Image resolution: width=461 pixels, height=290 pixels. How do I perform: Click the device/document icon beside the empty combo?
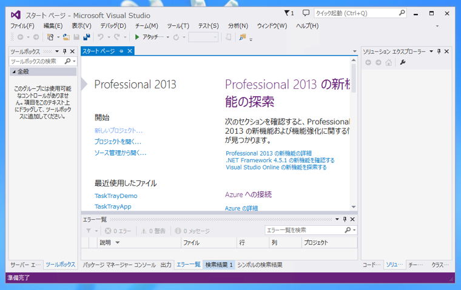pyautogui.click(x=228, y=37)
